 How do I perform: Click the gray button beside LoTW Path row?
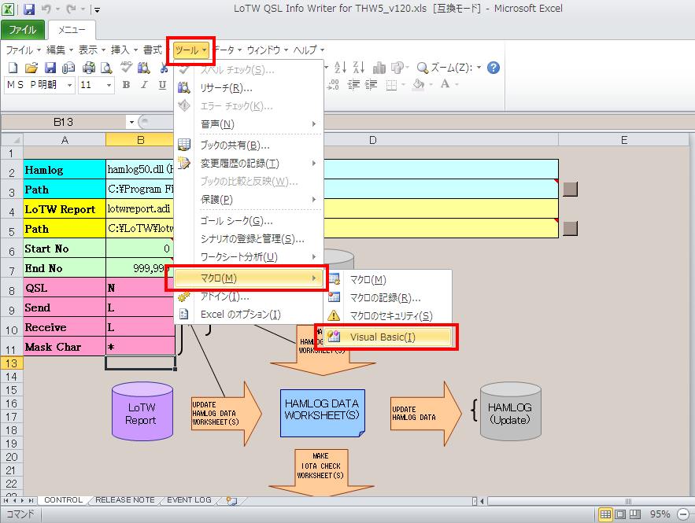point(570,229)
